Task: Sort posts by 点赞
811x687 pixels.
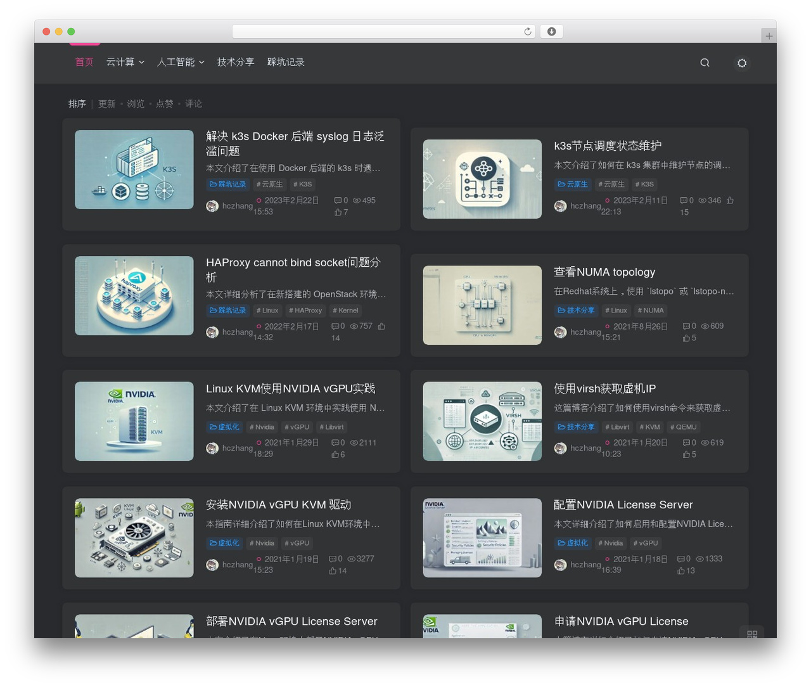Action: pos(165,104)
